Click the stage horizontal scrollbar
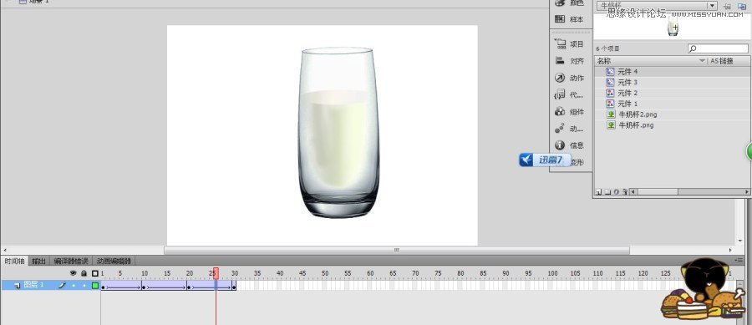The width and height of the screenshot is (752, 325). (397, 250)
